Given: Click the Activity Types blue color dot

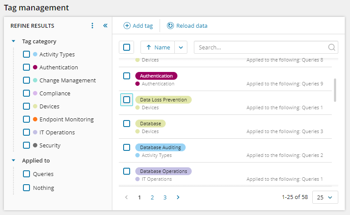Looking at the screenshot, I should [35, 54].
